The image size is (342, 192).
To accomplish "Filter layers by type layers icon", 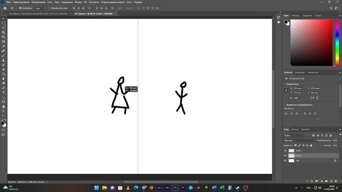I will click(x=322, y=135).
